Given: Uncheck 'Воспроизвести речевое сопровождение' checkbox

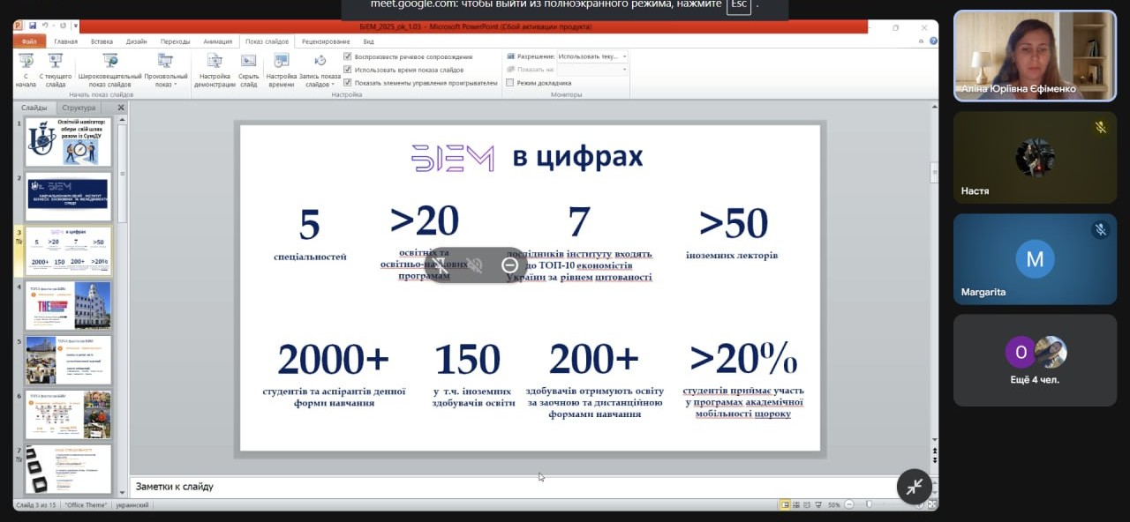Looking at the screenshot, I should click(348, 56).
